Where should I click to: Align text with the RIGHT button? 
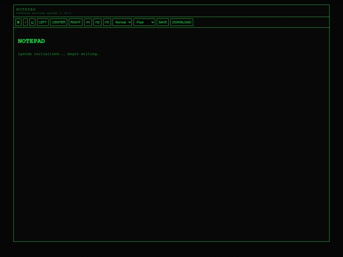(x=76, y=22)
